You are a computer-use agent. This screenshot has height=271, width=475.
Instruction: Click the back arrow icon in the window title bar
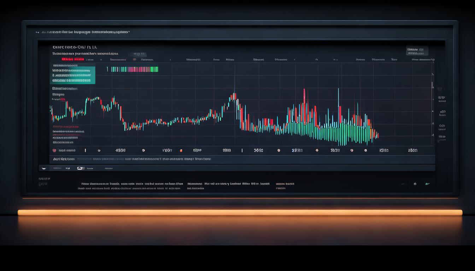[37, 32]
